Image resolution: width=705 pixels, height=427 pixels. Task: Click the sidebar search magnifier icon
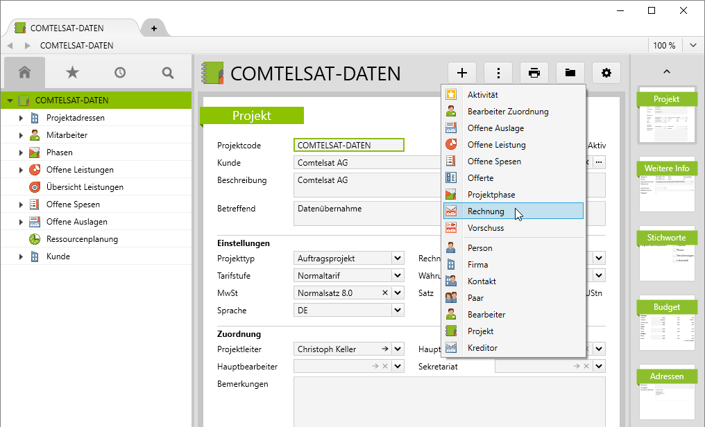pos(167,72)
